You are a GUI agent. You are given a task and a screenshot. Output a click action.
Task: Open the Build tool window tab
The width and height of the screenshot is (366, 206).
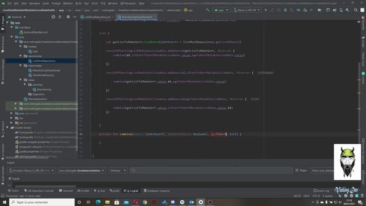[x=114, y=191]
